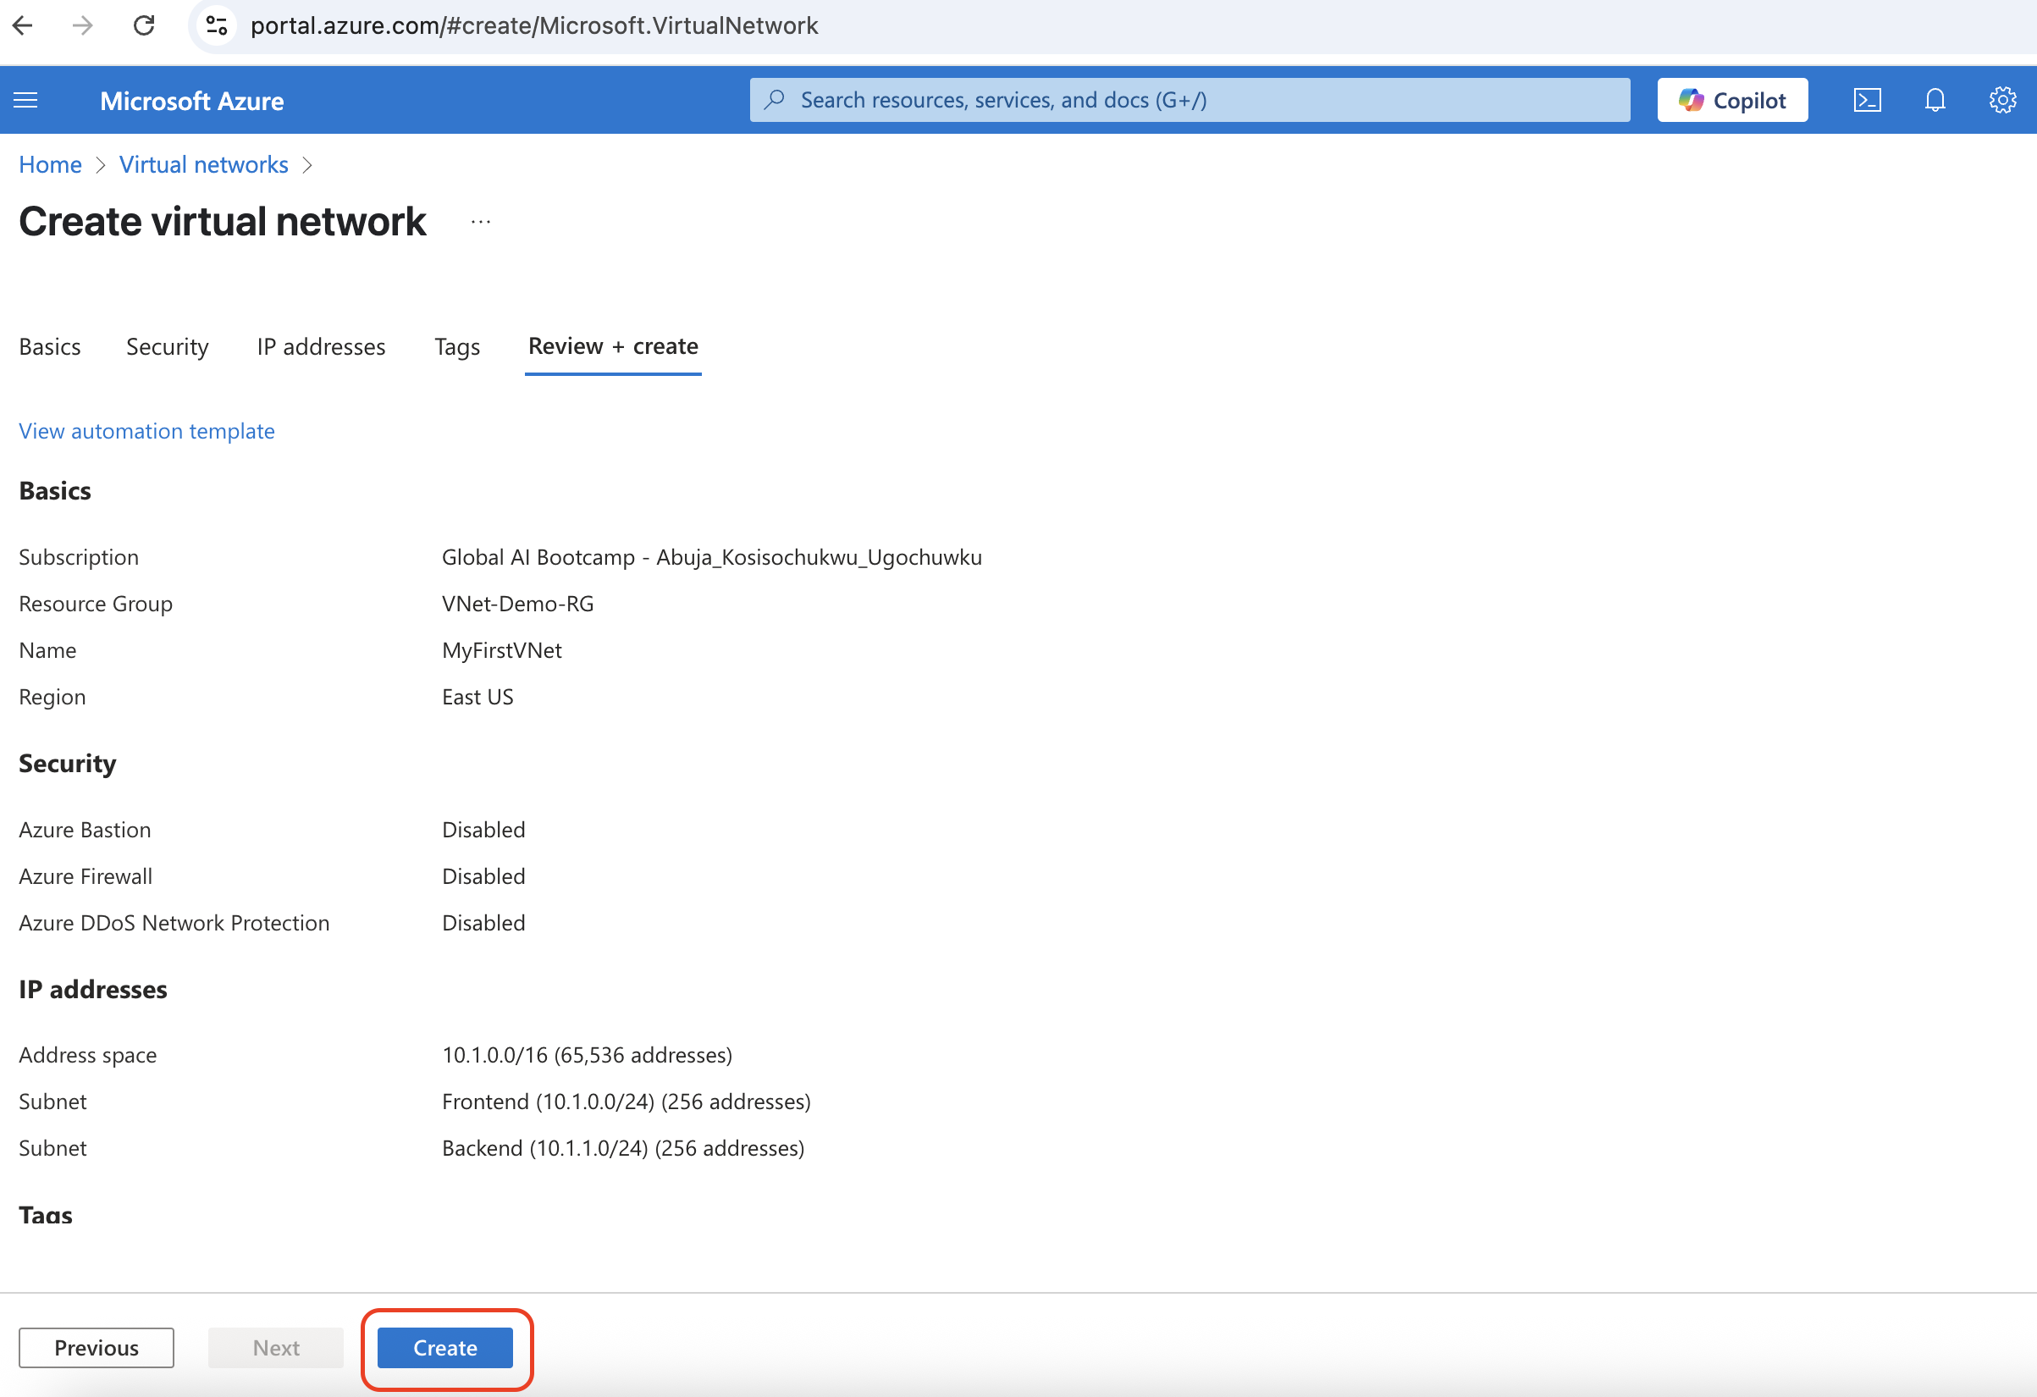Click Disabled value for Azure DDoS Network Protection
The width and height of the screenshot is (2037, 1397).
point(483,922)
